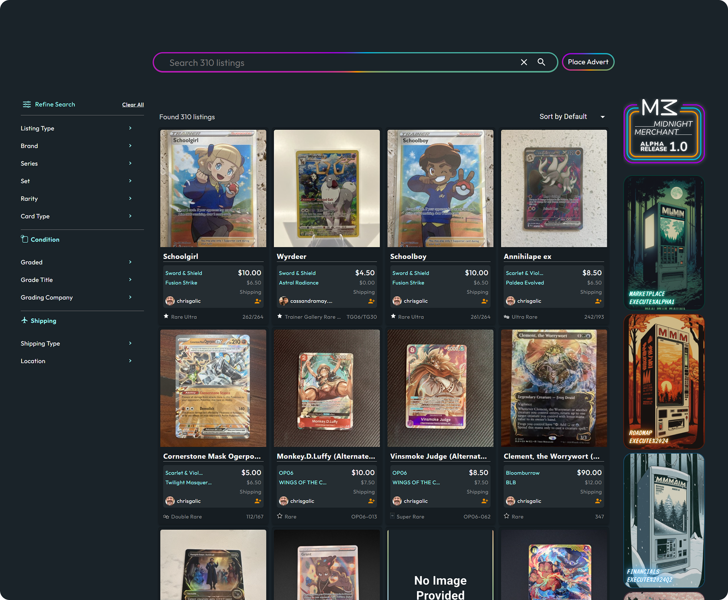Clear the search field X icon
The width and height of the screenshot is (728, 600).
[524, 62]
